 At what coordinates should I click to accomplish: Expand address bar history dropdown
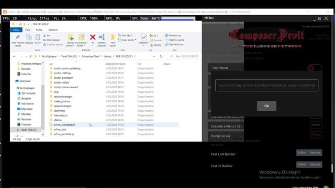153,56
